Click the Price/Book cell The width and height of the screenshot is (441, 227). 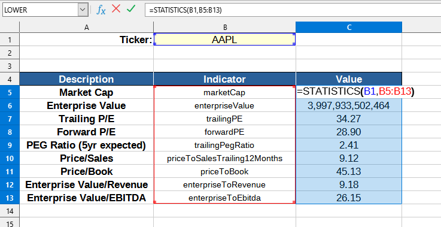click(86, 171)
